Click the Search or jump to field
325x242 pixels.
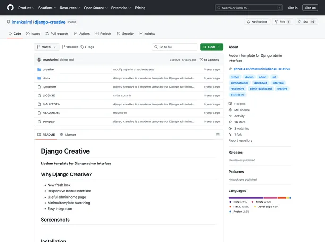249,8
